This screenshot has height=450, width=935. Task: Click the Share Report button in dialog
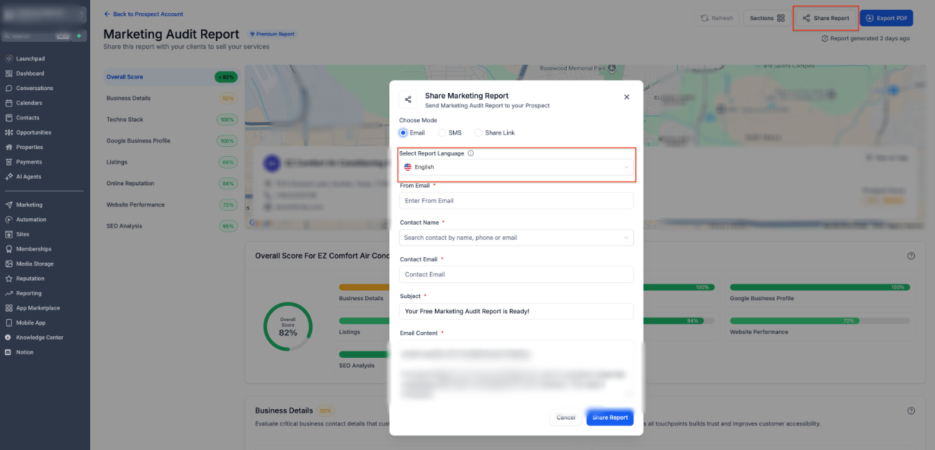(x=610, y=417)
